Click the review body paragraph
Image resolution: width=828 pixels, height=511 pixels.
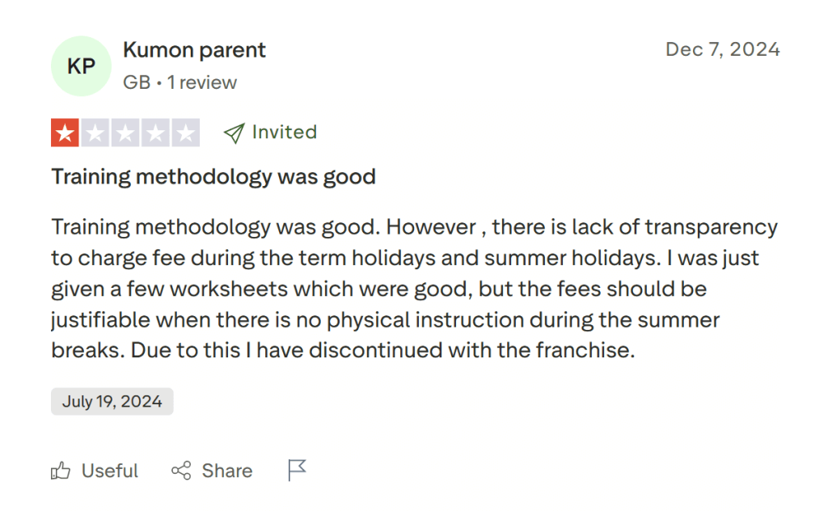tap(404, 289)
